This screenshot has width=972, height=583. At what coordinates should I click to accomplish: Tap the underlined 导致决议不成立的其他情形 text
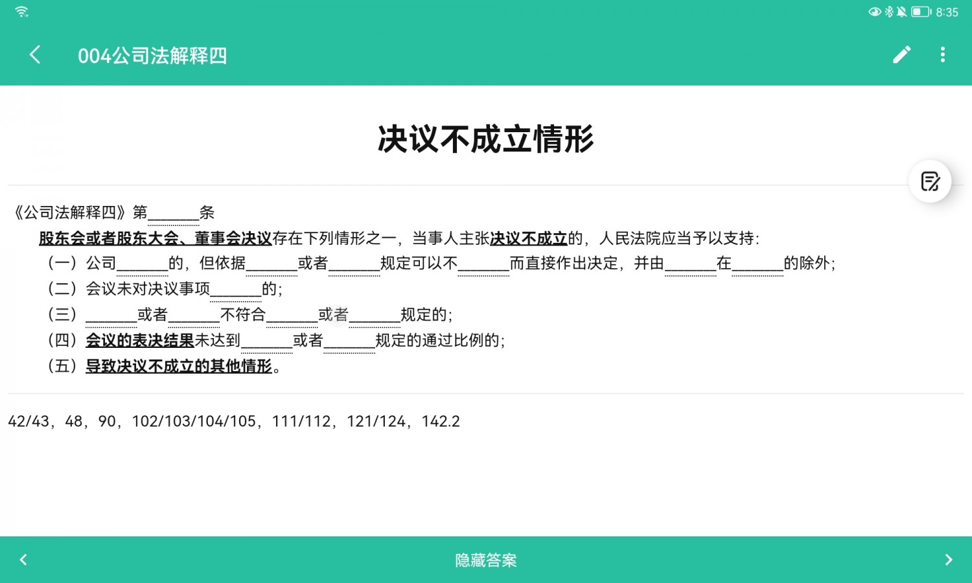[x=178, y=367]
